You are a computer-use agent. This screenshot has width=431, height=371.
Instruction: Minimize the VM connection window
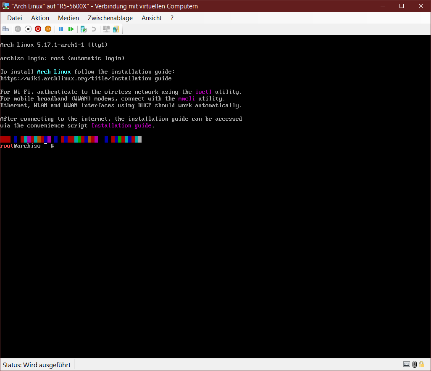click(x=383, y=6)
